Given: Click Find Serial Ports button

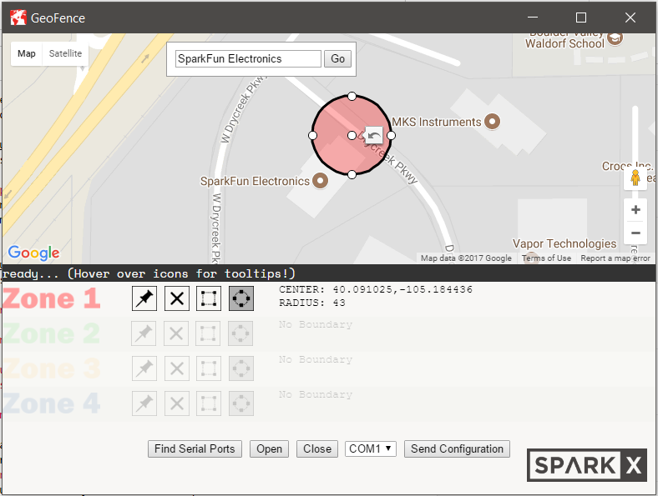Looking at the screenshot, I should (195, 448).
